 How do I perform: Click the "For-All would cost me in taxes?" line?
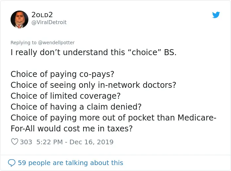(72, 128)
